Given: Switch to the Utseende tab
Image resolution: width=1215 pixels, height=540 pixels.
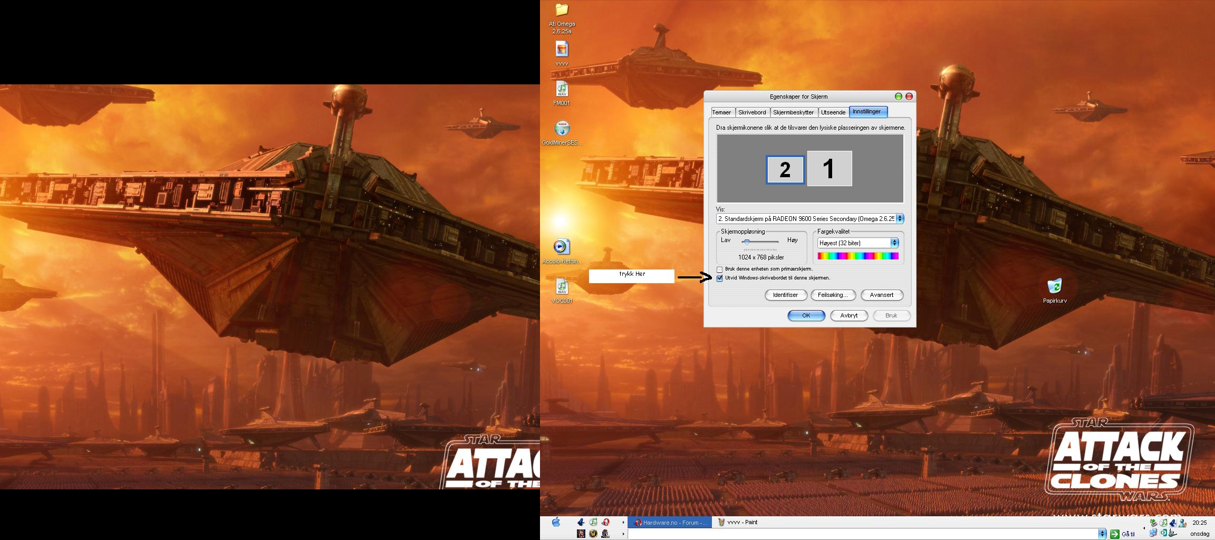Looking at the screenshot, I should (833, 112).
